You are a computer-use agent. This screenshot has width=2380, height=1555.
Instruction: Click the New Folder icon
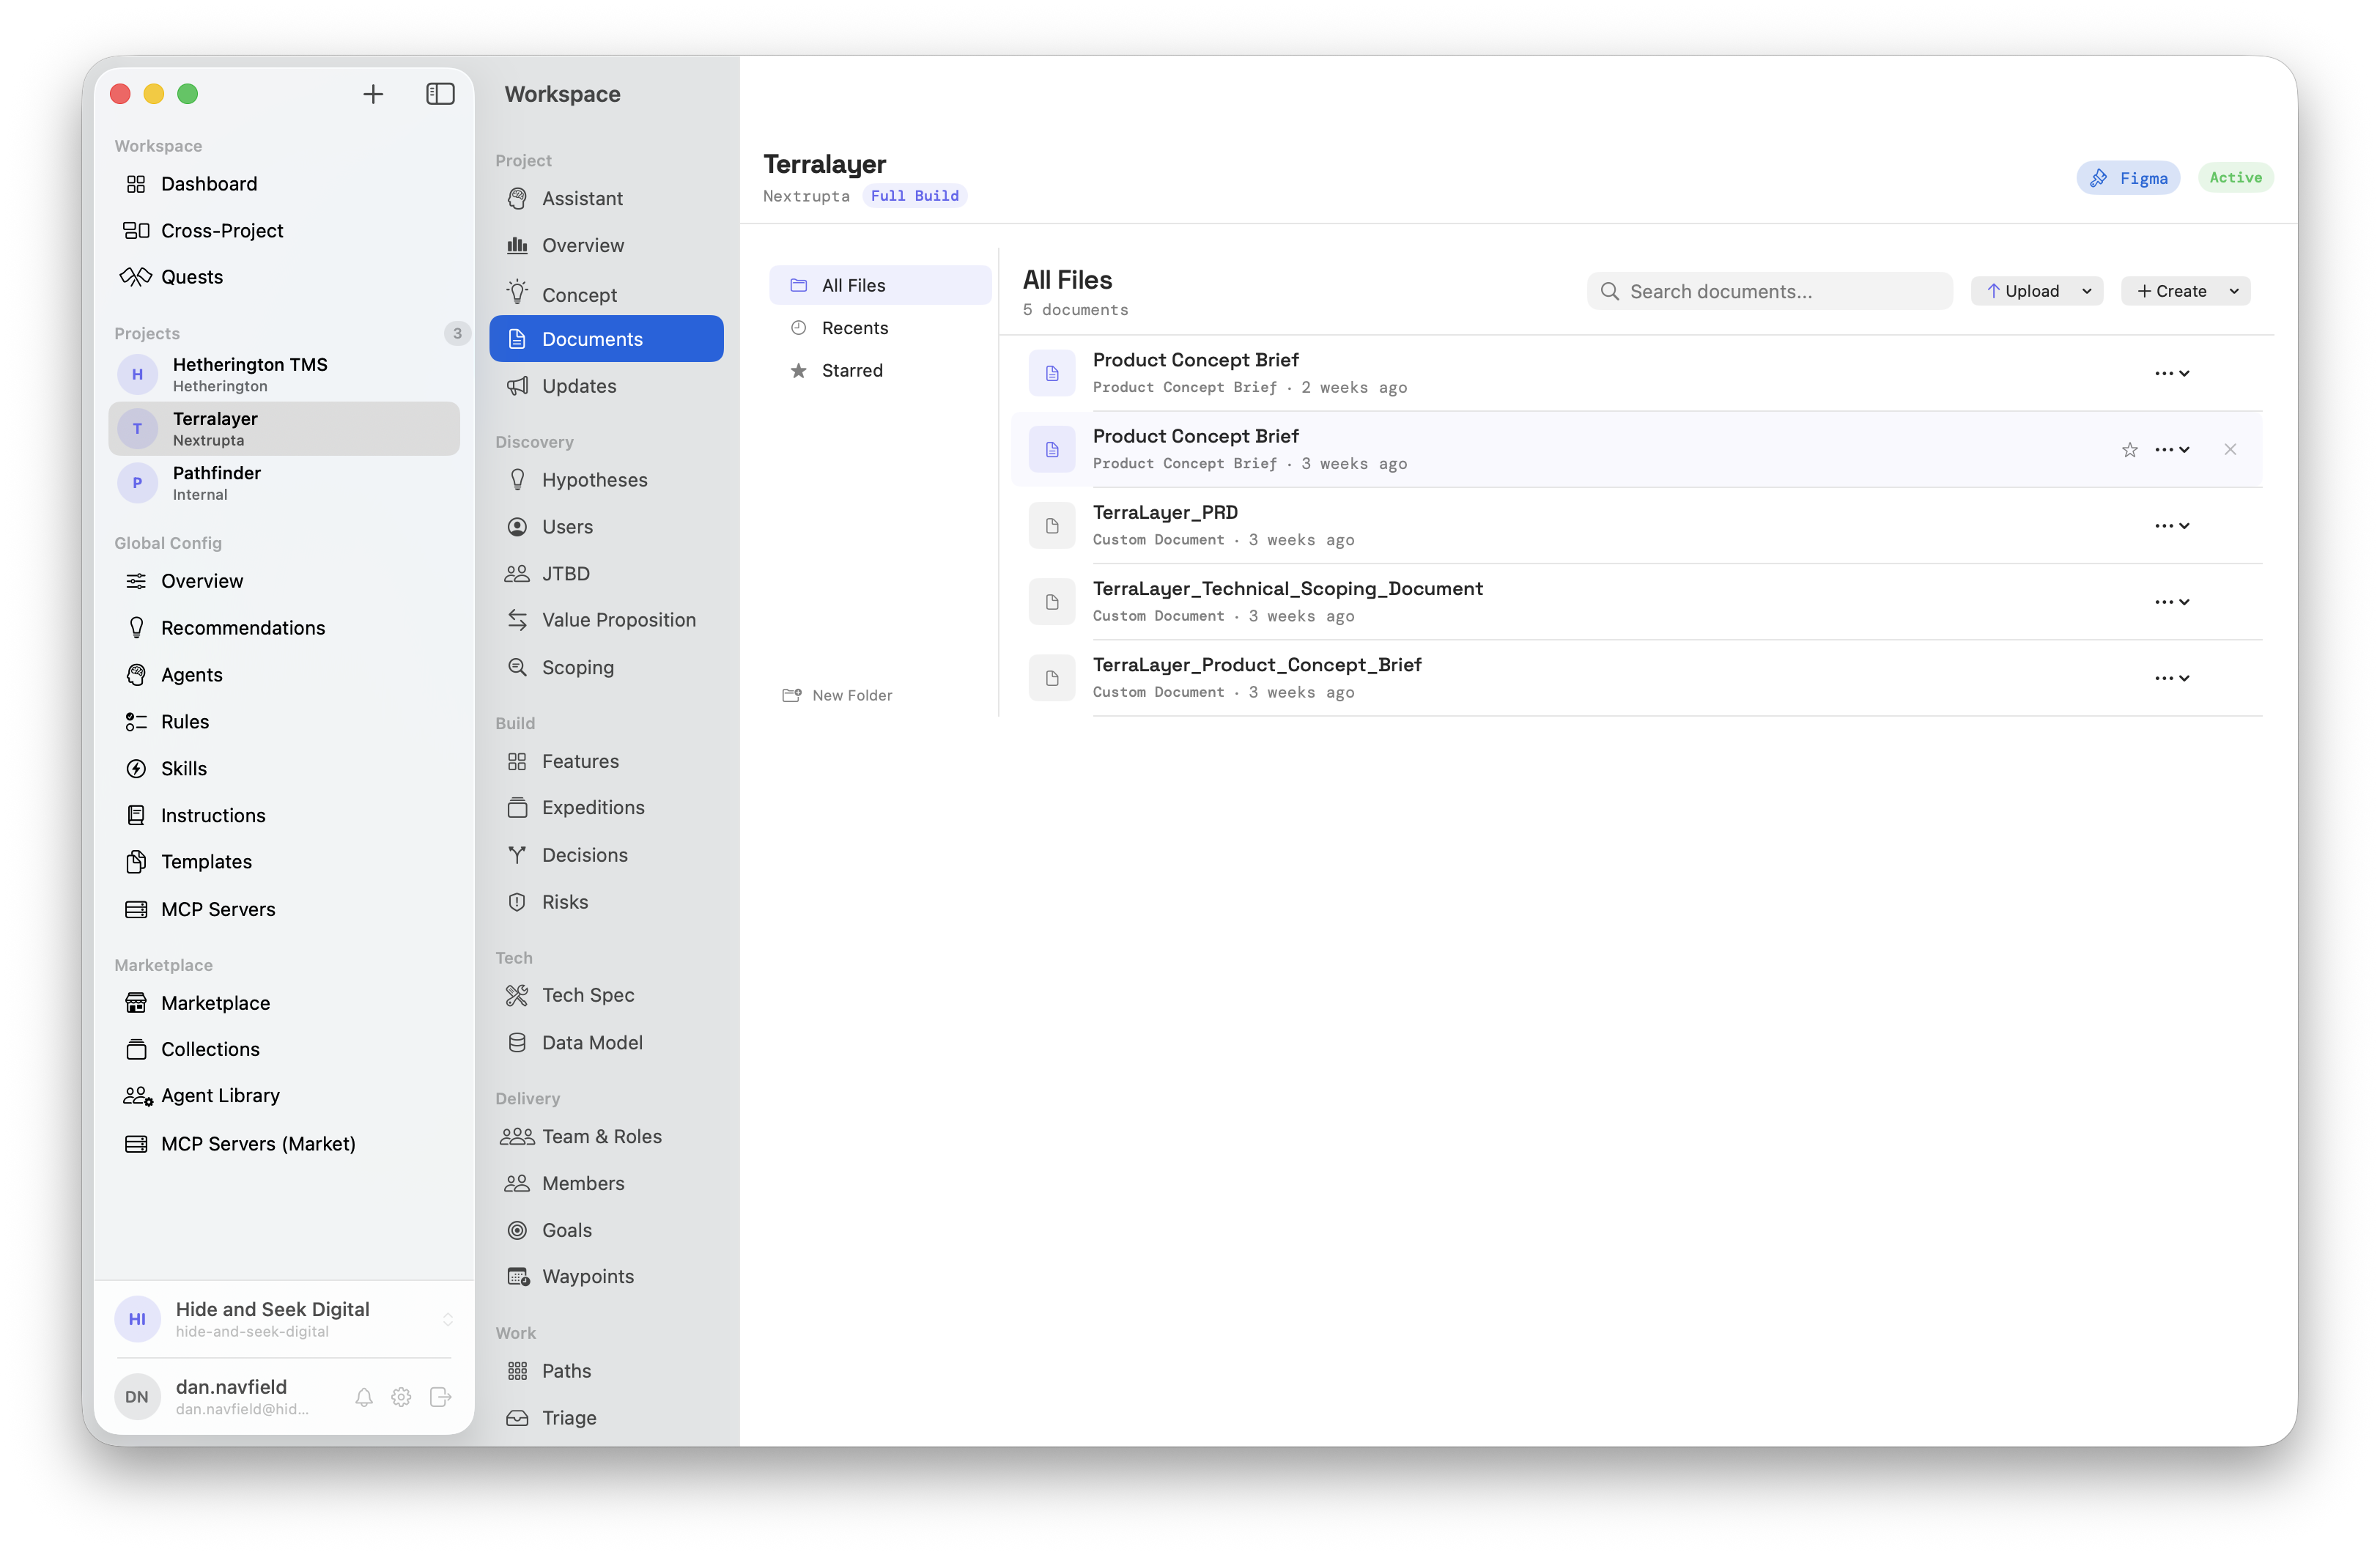coord(791,695)
